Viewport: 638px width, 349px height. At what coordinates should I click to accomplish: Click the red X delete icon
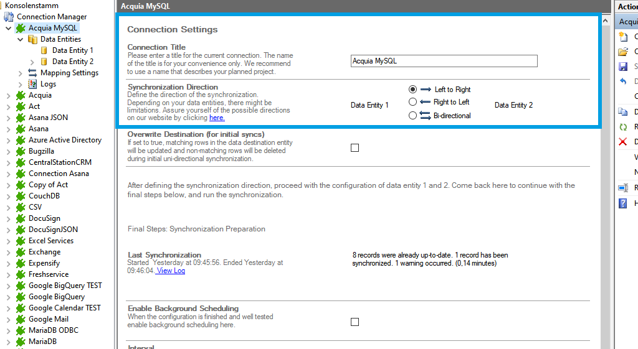622,142
